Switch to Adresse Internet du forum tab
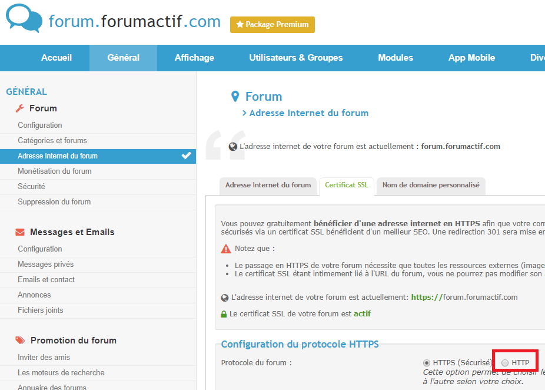The image size is (545, 390). (268, 186)
